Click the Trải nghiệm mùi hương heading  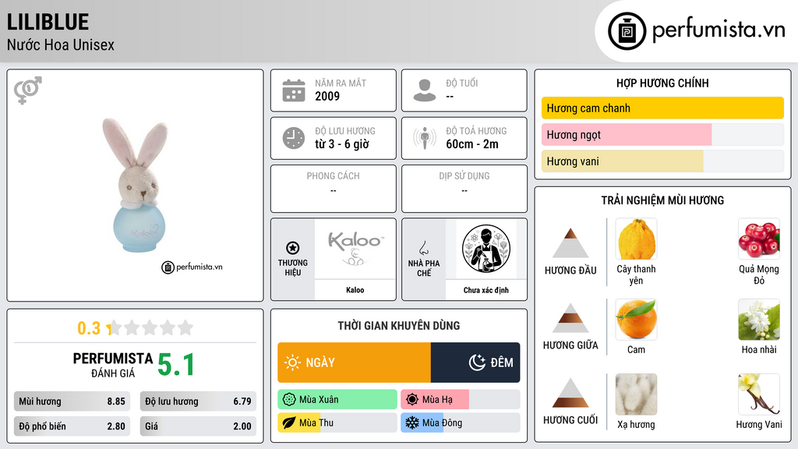[662, 200]
